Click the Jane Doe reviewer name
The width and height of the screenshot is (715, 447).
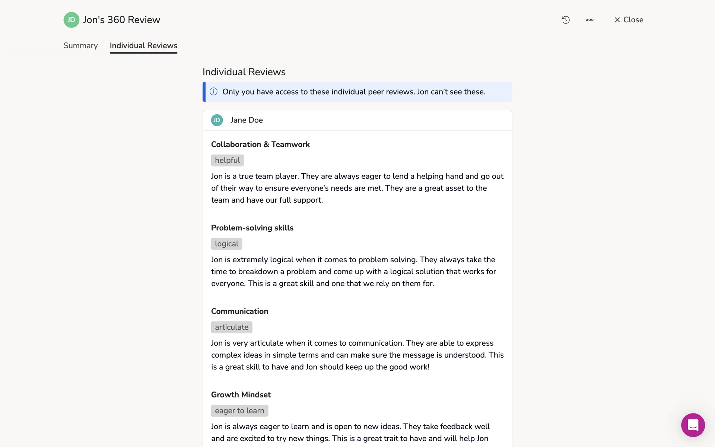(x=247, y=120)
